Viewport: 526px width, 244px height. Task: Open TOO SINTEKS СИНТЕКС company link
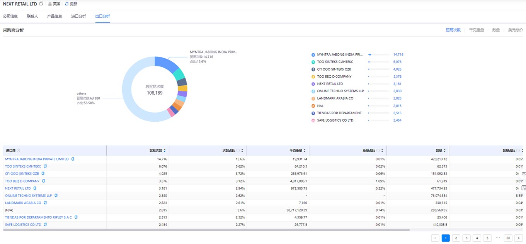click(x=23, y=166)
